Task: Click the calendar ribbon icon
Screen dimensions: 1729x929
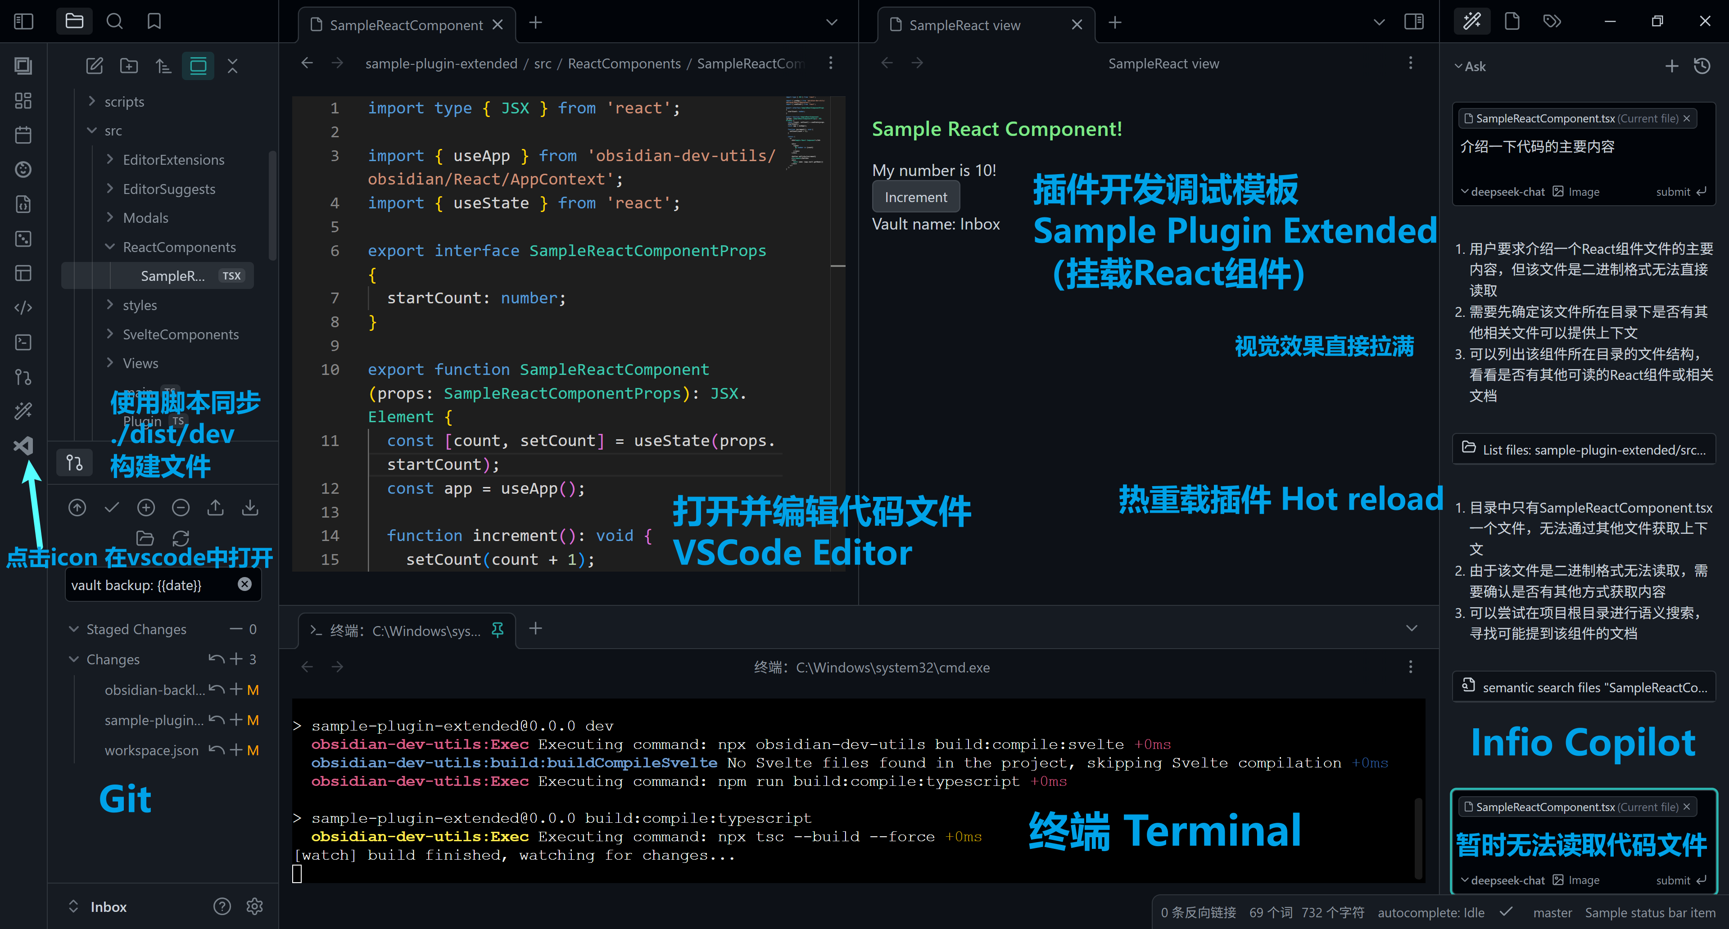Action: [x=23, y=135]
